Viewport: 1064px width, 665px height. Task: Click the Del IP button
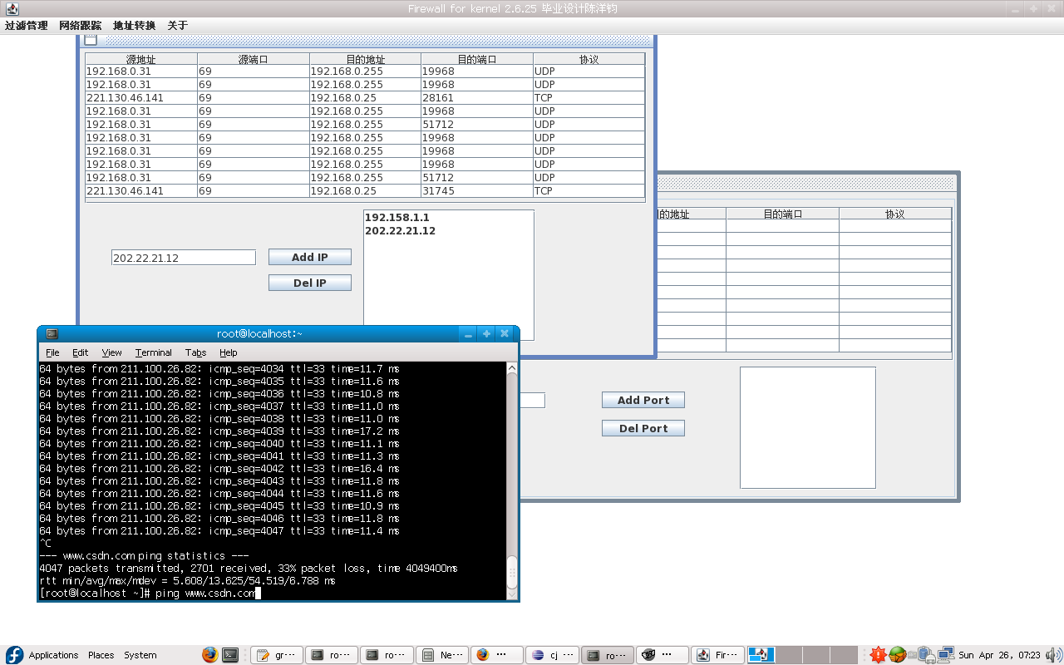309,283
